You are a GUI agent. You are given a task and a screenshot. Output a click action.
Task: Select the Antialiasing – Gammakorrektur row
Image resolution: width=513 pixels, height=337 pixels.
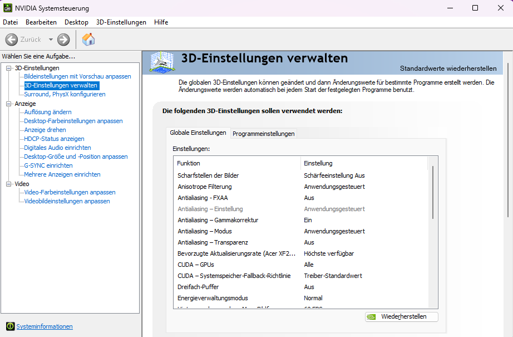[x=300, y=220]
